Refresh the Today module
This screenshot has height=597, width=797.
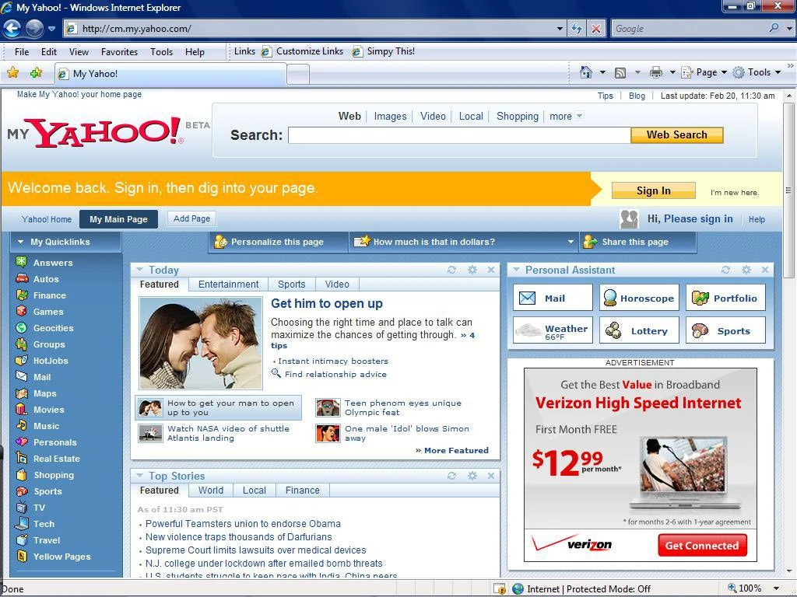click(451, 270)
